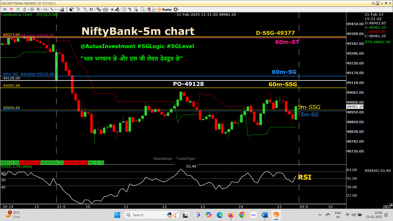Expand dropdown arrow beside zoom magnifier
This screenshot has width=393, height=221.
pyautogui.click(x=145, y=9)
